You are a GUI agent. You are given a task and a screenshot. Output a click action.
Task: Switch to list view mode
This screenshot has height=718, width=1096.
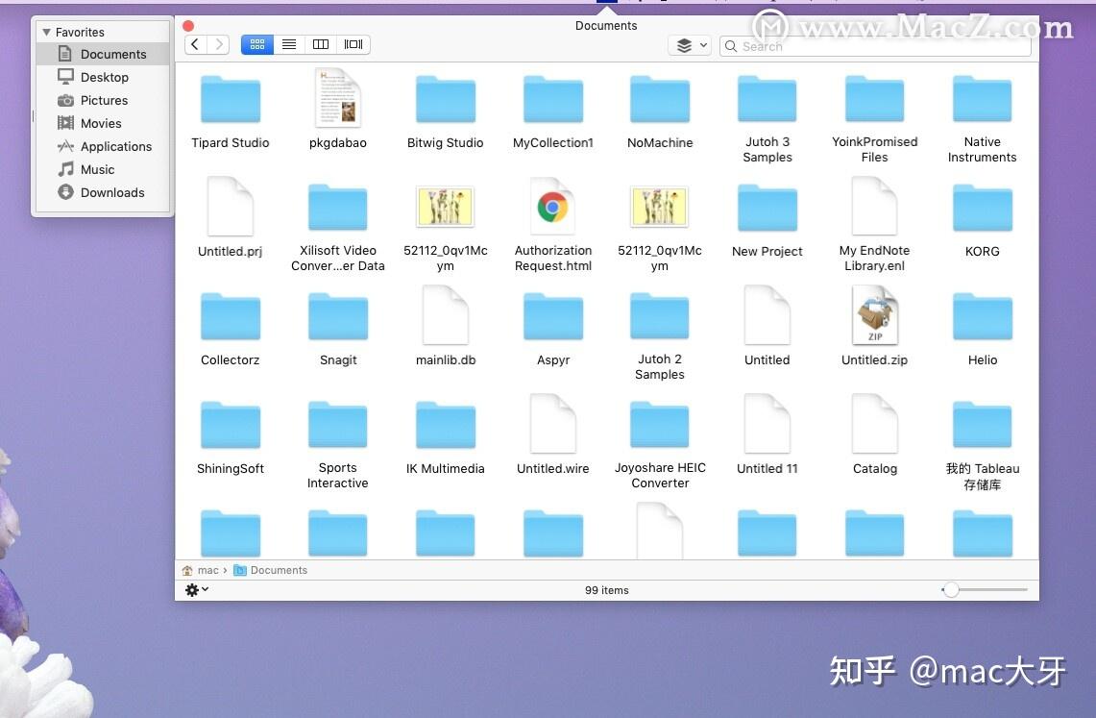[x=289, y=44]
